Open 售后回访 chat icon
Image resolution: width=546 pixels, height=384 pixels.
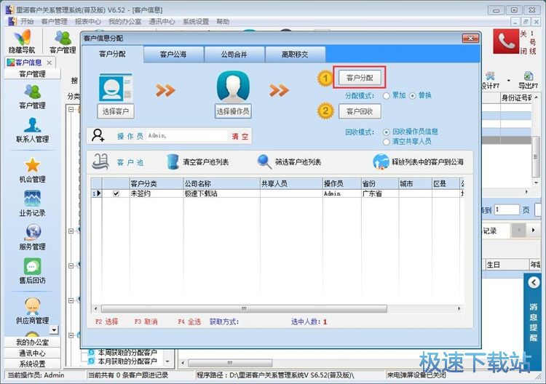32,266
